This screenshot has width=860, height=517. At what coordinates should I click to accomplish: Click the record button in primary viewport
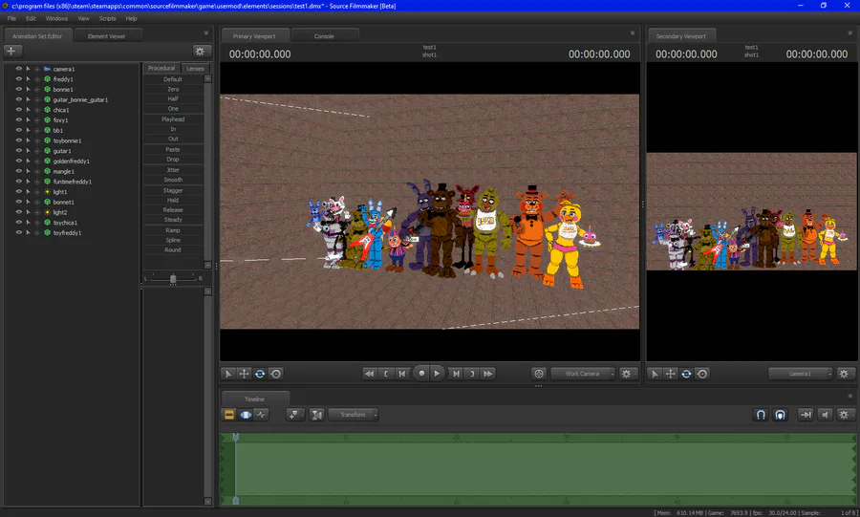click(421, 374)
